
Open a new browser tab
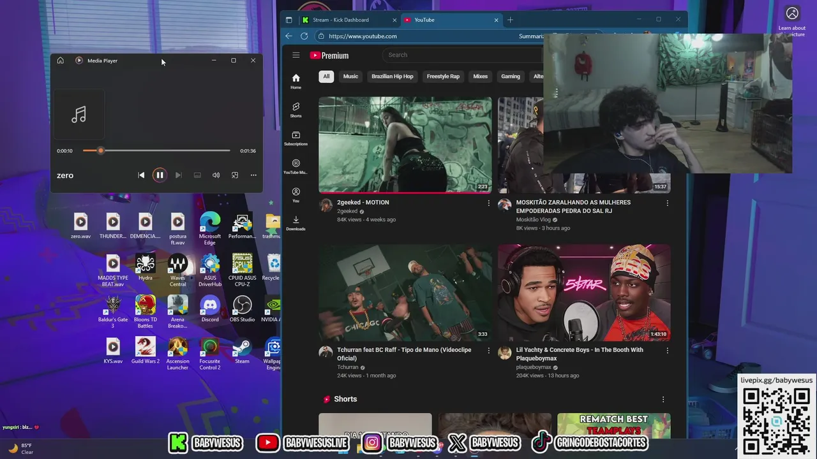[x=510, y=20]
